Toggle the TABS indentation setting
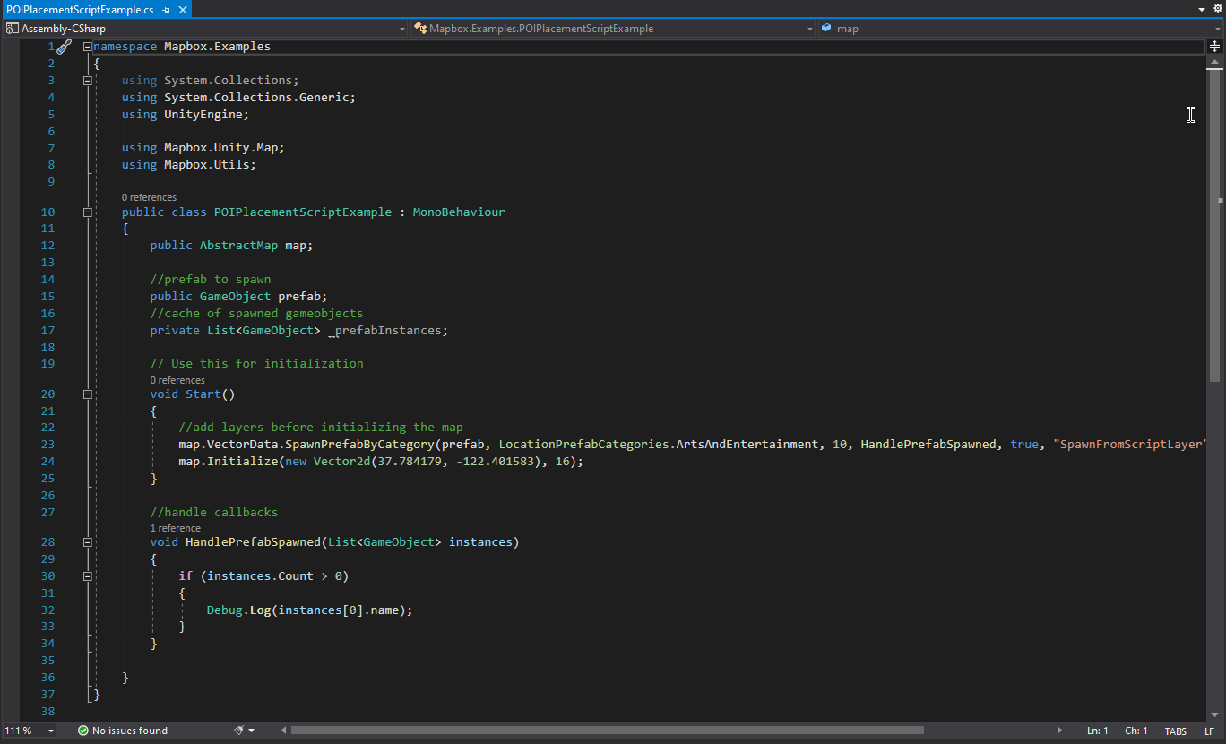This screenshot has width=1226, height=744. [1175, 731]
